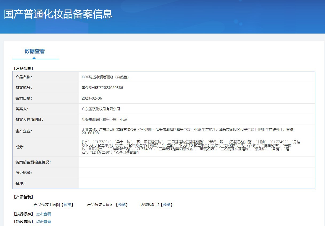Click the 历史记录 row label
Image resolution: width=325 pixels, height=226 pixels.
point(24,173)
